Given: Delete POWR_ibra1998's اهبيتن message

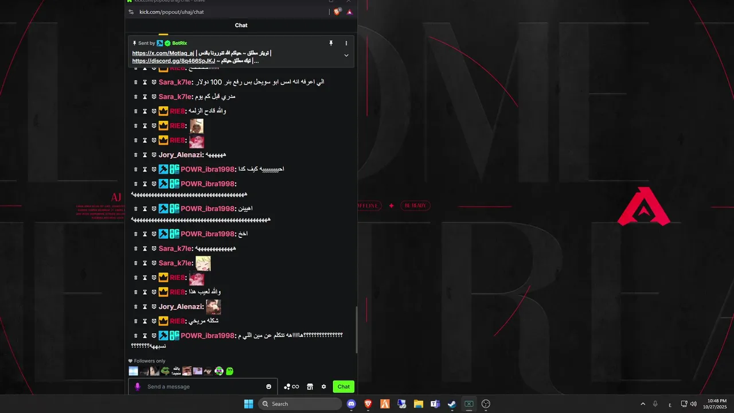Looking at the screenshot, I should (136, 209).
